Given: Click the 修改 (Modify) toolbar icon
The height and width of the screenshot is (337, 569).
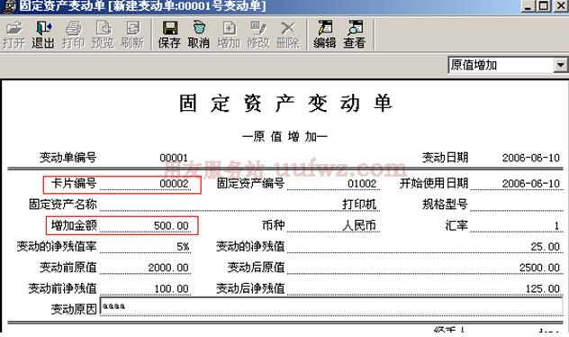Looking at the screenshot, I should [x=258, y=35].
